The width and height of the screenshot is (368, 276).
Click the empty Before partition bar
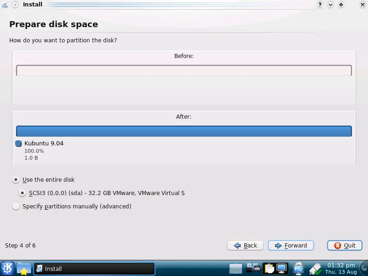(x=184, y=70)
